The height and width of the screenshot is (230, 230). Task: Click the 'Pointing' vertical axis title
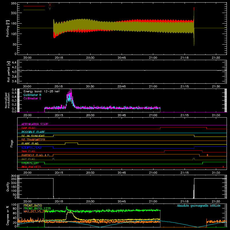[8, 28]
